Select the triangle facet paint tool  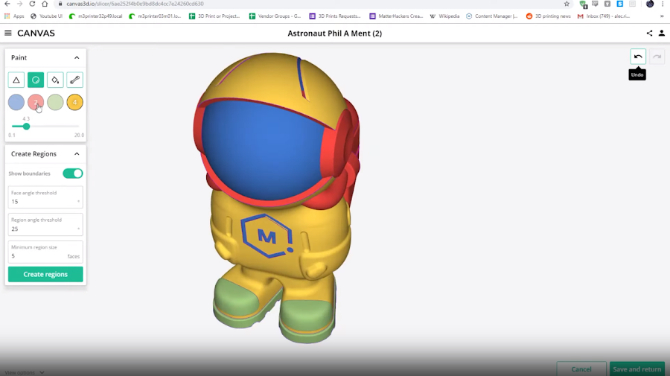pos(16,80)
